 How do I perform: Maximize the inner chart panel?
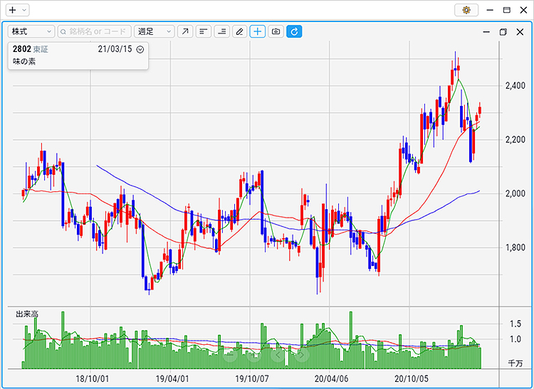(x=503, y=32)
